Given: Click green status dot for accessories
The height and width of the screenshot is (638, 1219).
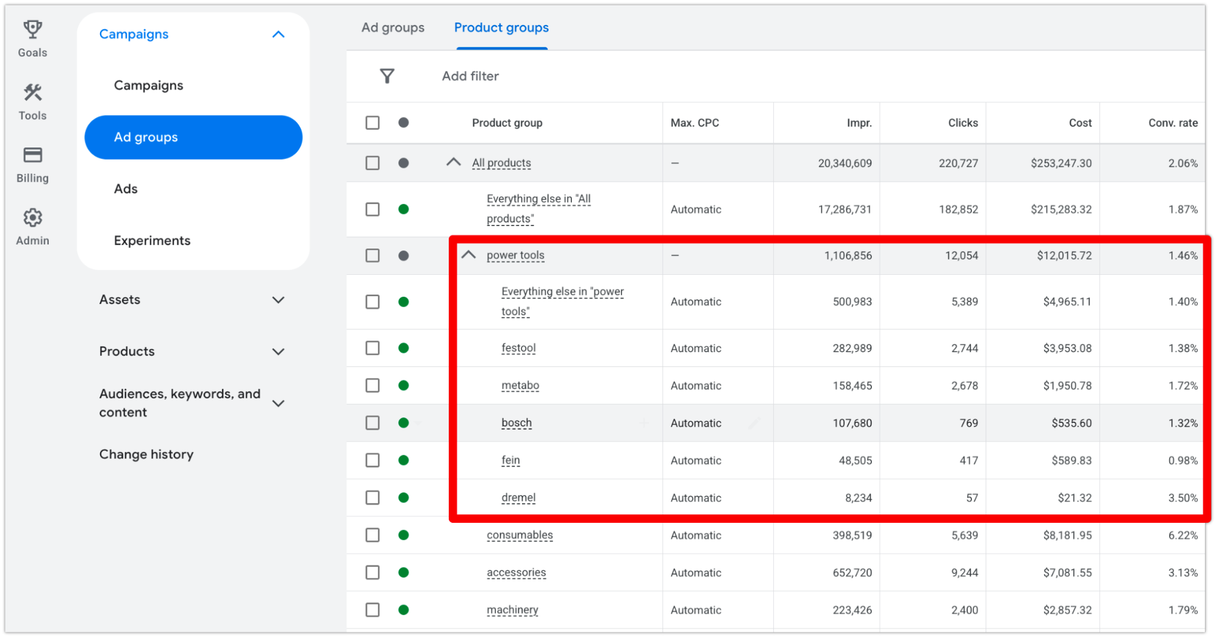Looking at the screenshot, I should point(403,572).
